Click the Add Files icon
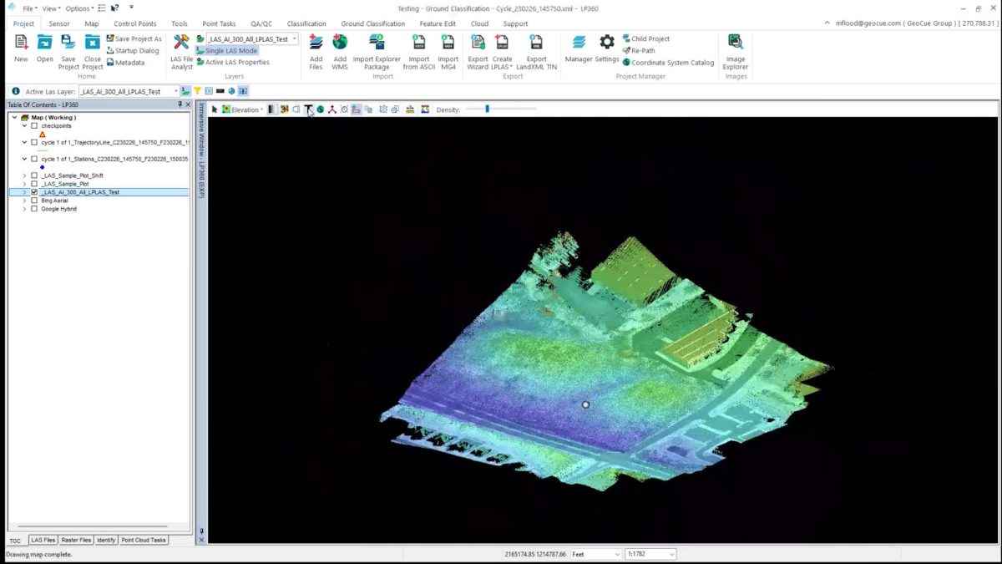The height and width of the screenshot is (564, 1002). 316,43
